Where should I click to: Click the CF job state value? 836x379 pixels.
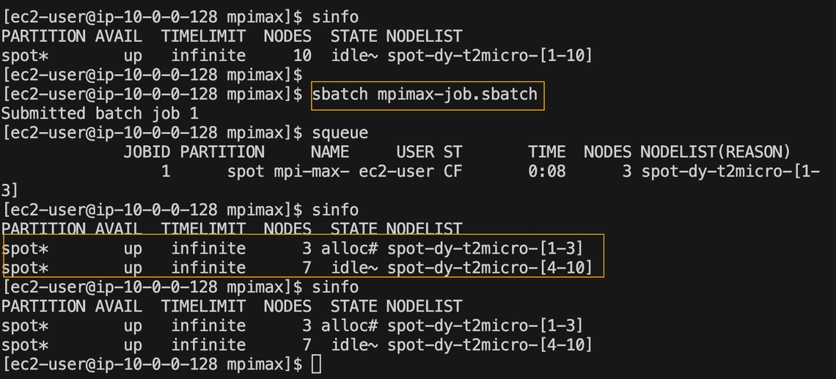(452, 172)
